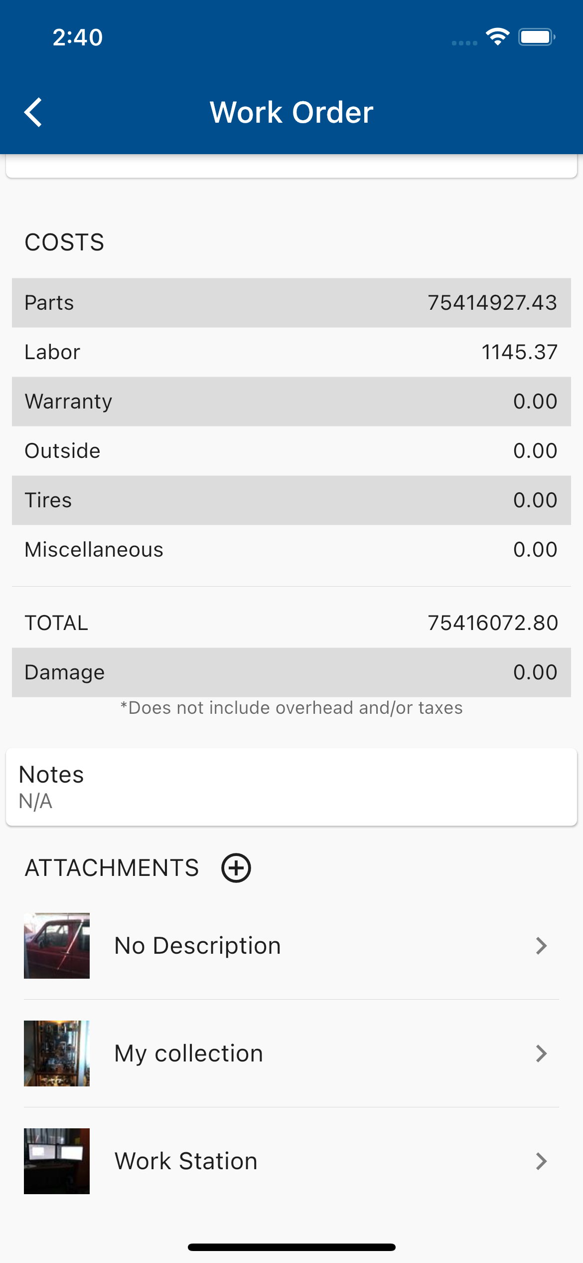Tap the battery status icon
The height and width of the screenshot is (1263, 583).
click(x=536, y=37)
